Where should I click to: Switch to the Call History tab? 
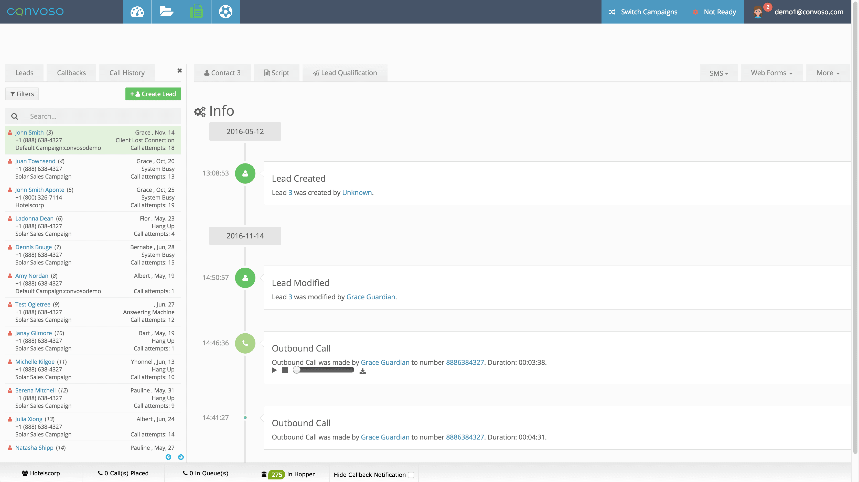tap(127, 73)
